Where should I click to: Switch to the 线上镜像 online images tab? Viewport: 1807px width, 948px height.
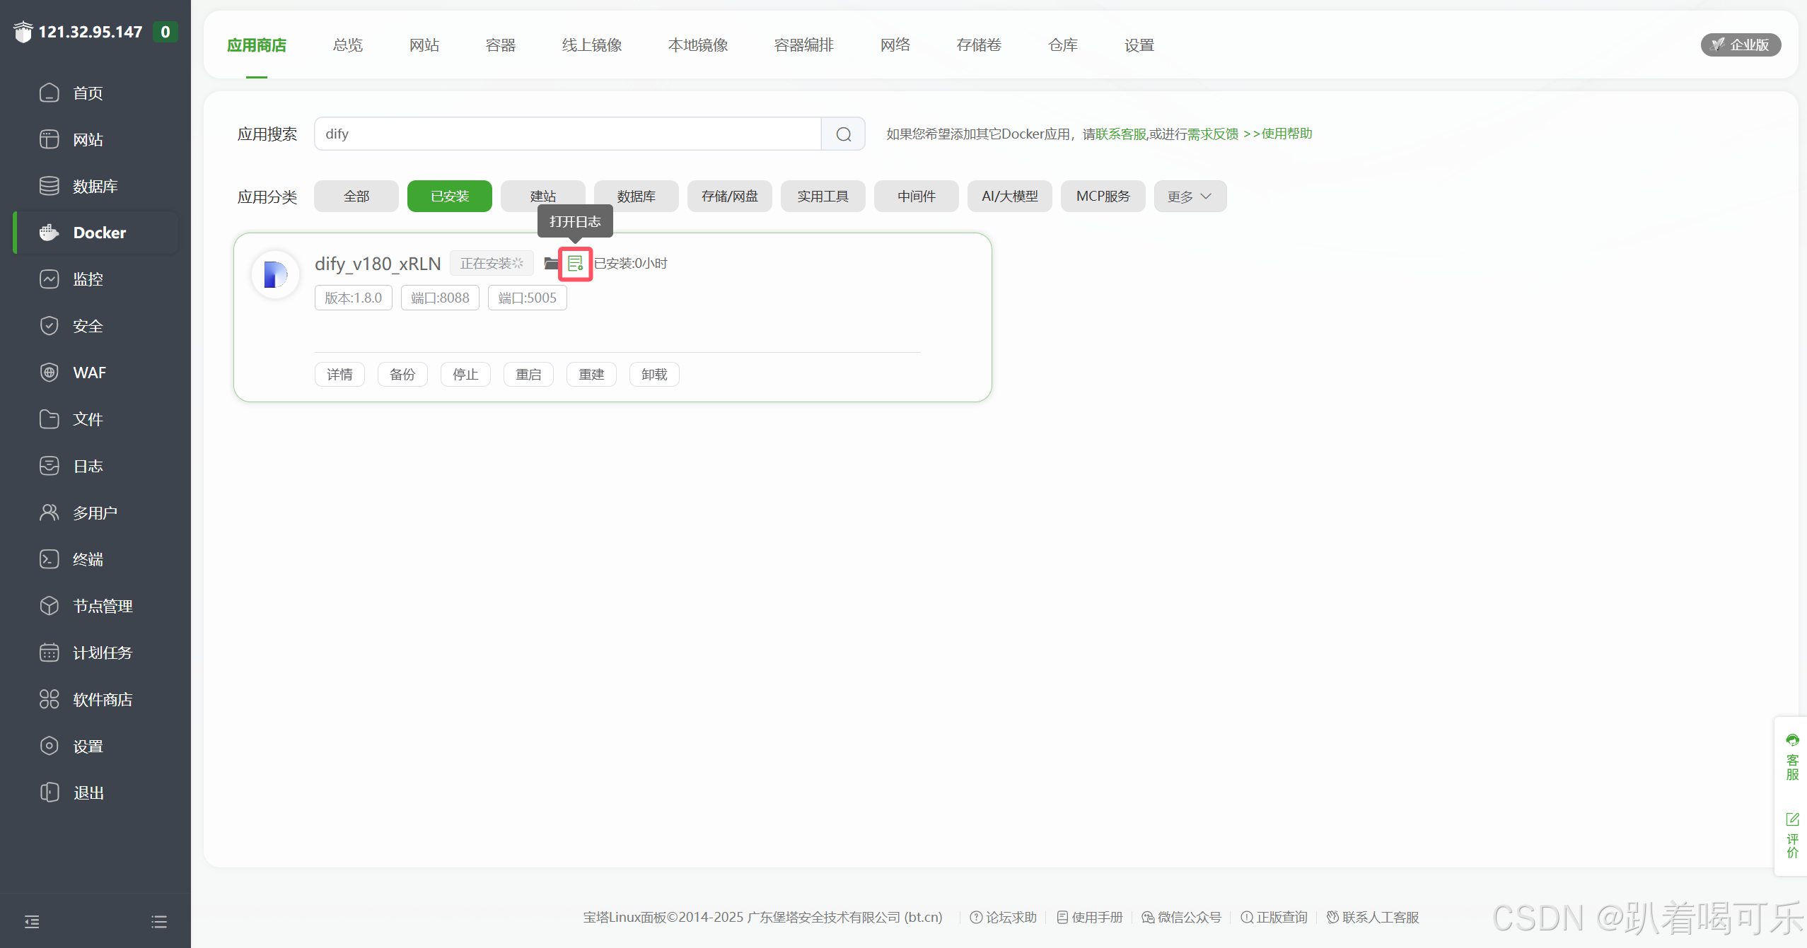[x=592, y=45]
